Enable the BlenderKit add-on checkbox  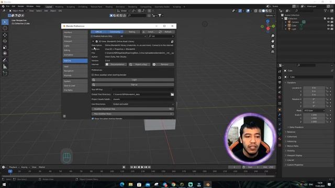pyautogui.click(x=96, y=41)
